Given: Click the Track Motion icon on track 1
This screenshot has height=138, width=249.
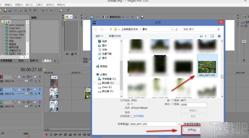Looking at the screenshot, I should 19,77.
